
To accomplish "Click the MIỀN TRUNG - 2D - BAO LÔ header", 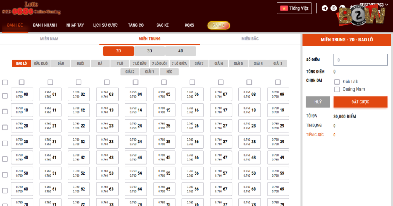I will click(x=347, y=40).
